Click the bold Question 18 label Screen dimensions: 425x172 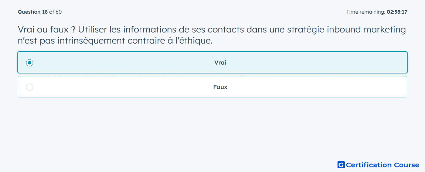pos(33,12)
